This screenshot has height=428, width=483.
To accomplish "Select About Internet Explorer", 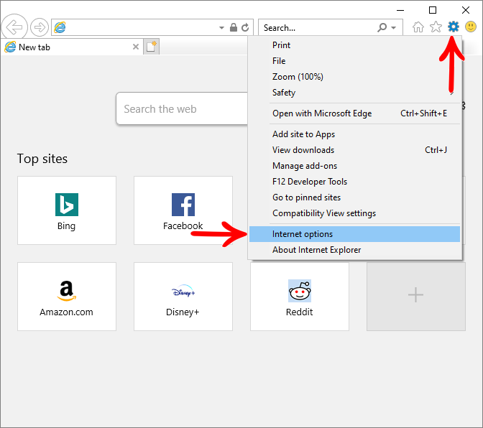I will coord(354,250).
